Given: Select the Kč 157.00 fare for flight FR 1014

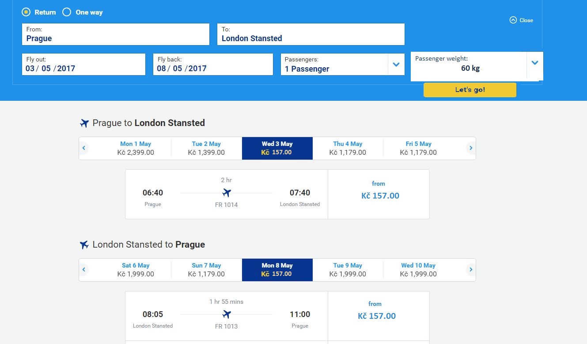Looking at the screenshot, I should pos(379,195).
